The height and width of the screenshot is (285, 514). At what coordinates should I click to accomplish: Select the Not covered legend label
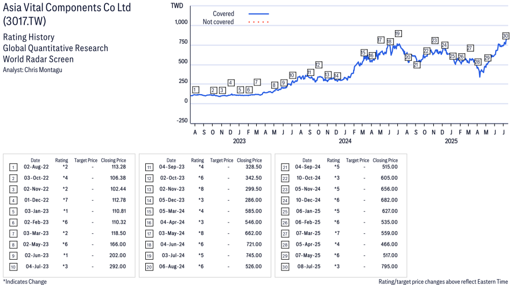coord(218,22)
